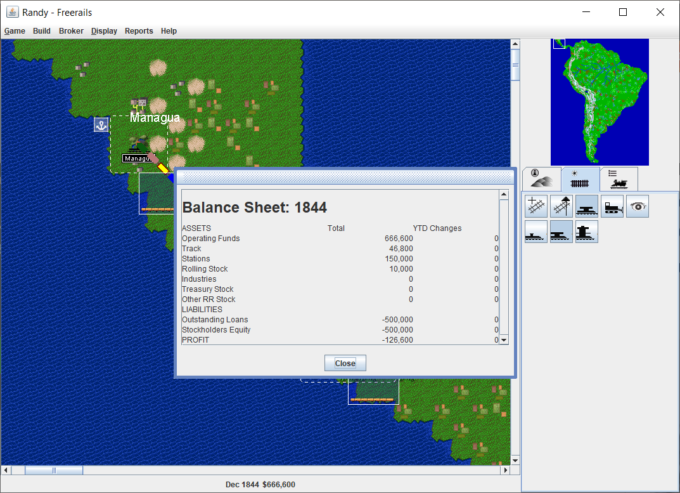This screenshot has width=680, height=493.
Task: Click the "Rolling Stock" row label
Action: [x=205, y=269]
